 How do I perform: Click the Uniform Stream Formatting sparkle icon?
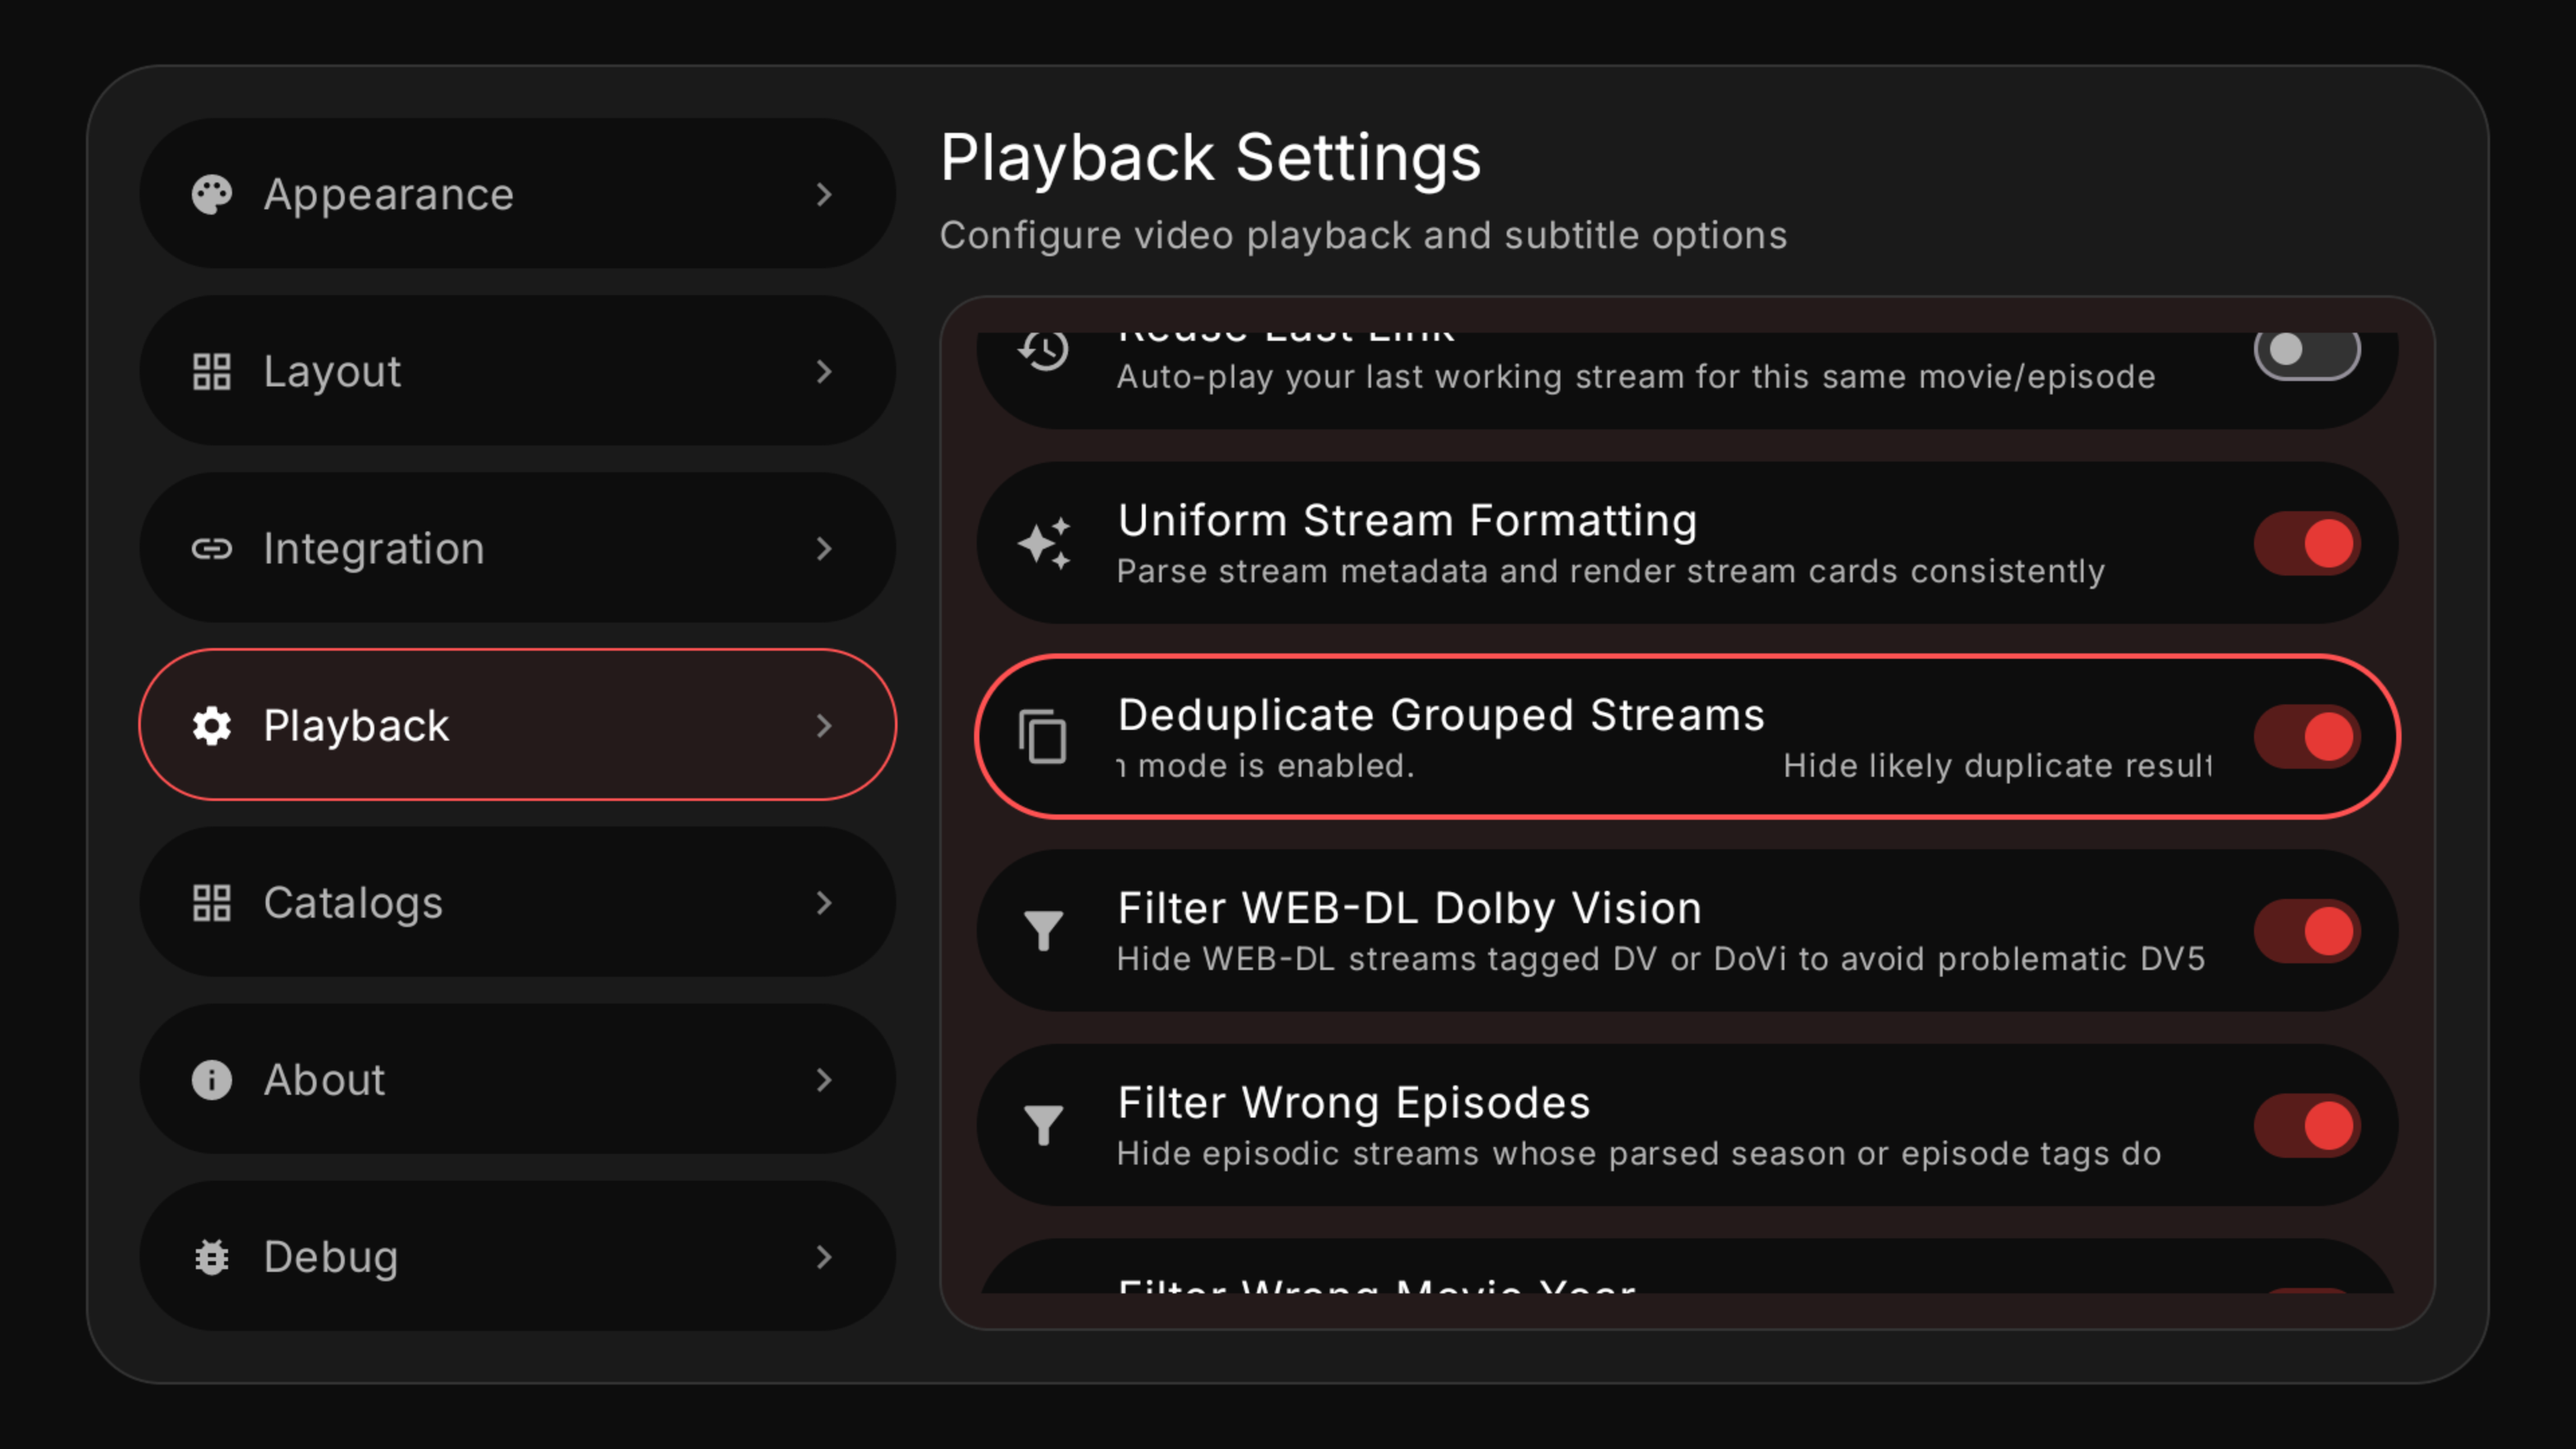coord(1044,543)
